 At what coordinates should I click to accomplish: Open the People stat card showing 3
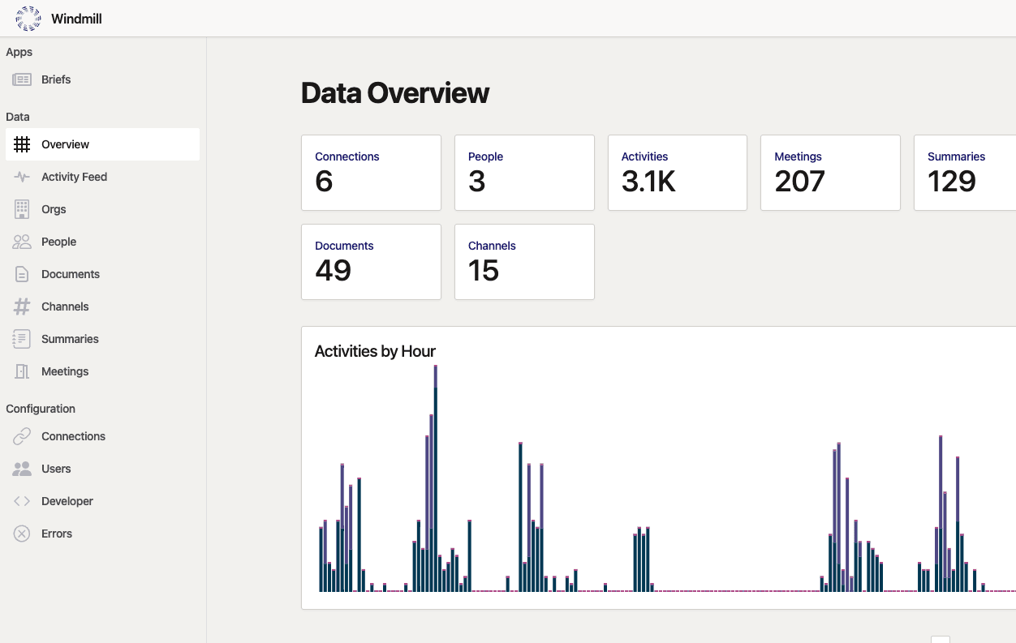(524, 173)
